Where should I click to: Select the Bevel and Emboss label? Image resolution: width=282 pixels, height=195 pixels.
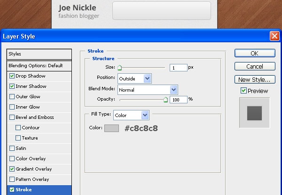[35, 117]
